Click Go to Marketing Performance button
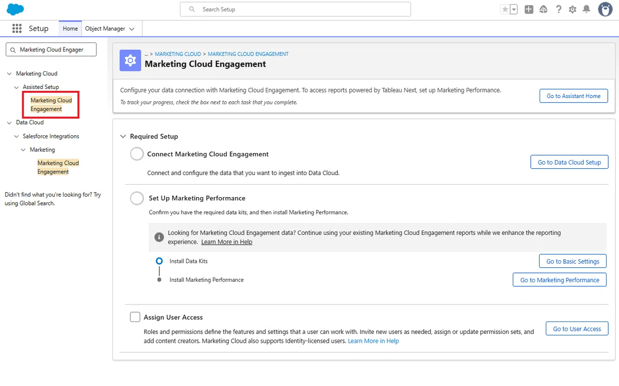Viewport: 619px width, 386px height. point(560,280)
